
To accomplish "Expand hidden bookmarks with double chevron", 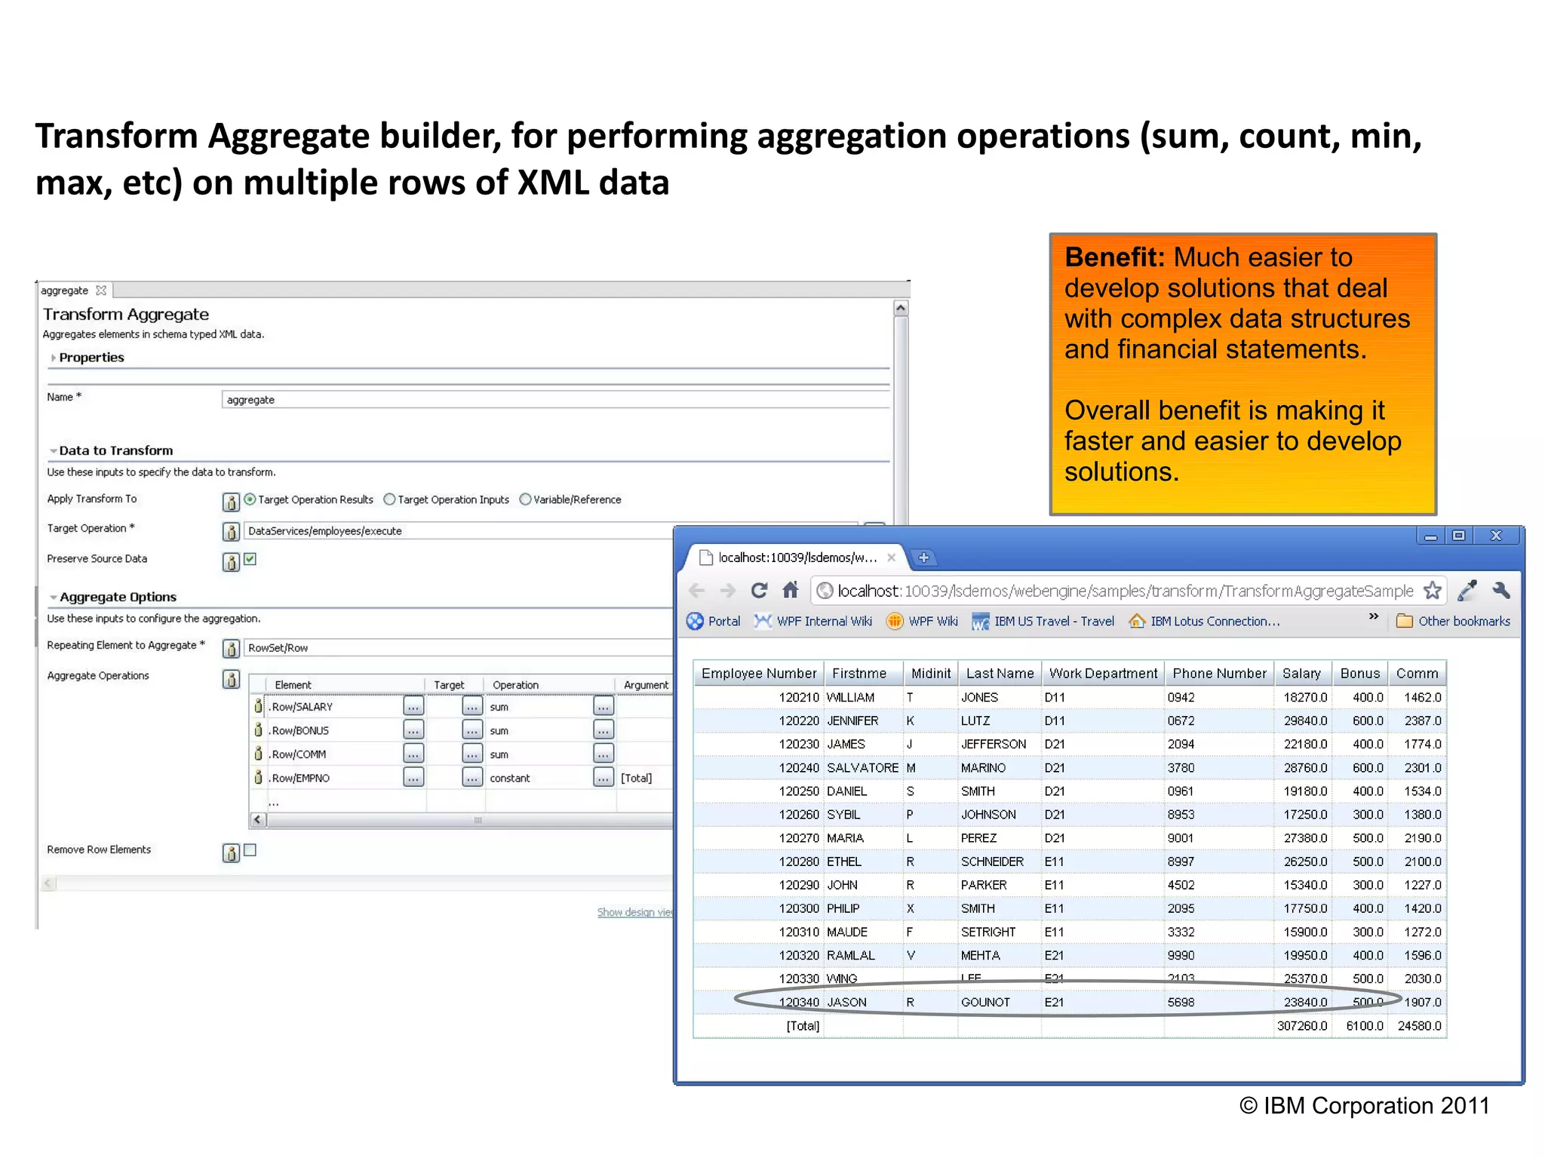I will [x=1374, y=616].
